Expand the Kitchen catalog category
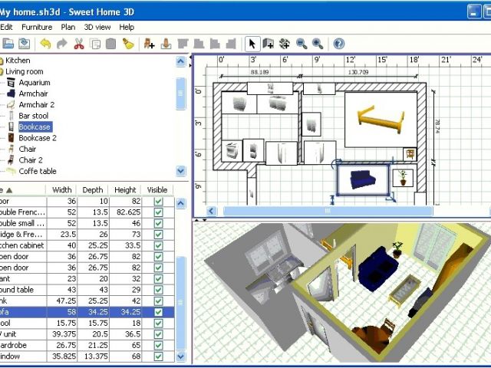The height and width of the screenshot is (368, 491). click(x=2, y=60)
